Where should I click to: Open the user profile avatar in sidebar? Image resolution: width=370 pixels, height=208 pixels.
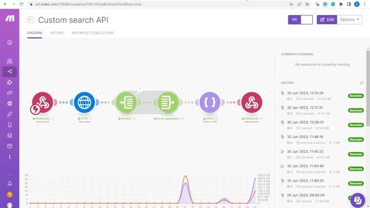(x=10, y=205)
